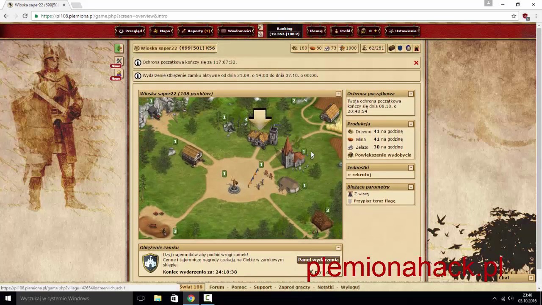Open the statue in the village square
This screenshot has width=542, height=305.
tap(234, 186)
